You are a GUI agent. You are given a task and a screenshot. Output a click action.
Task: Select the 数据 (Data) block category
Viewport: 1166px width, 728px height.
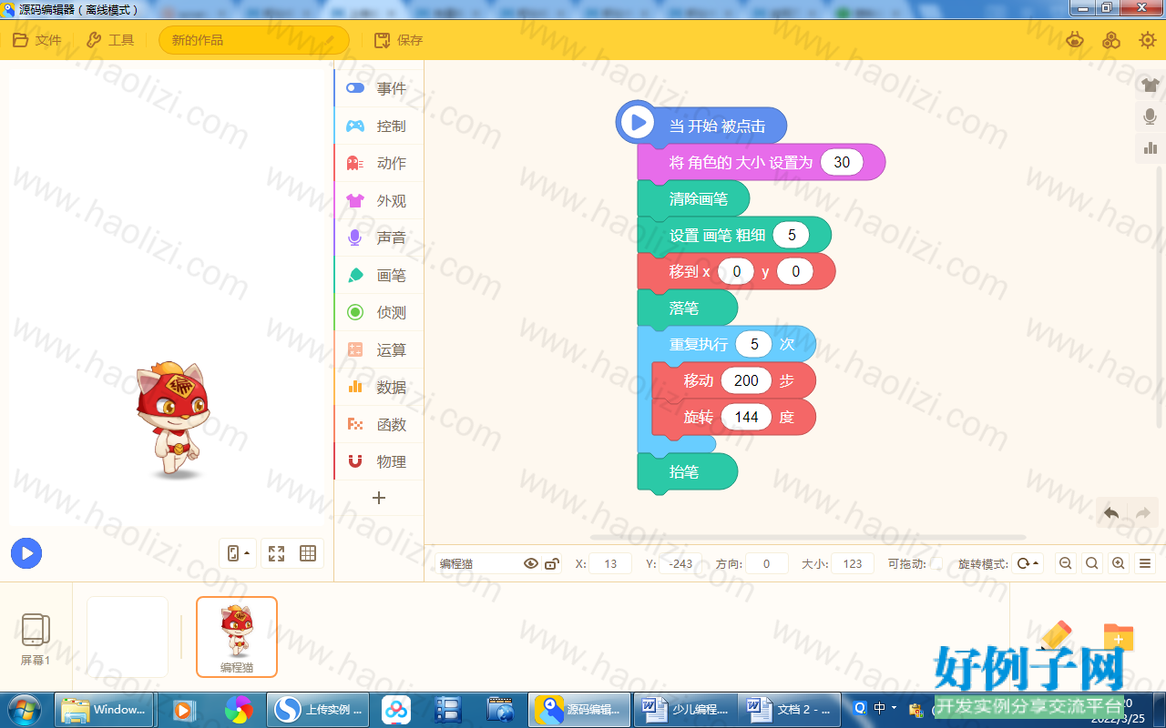coord(379,387)
